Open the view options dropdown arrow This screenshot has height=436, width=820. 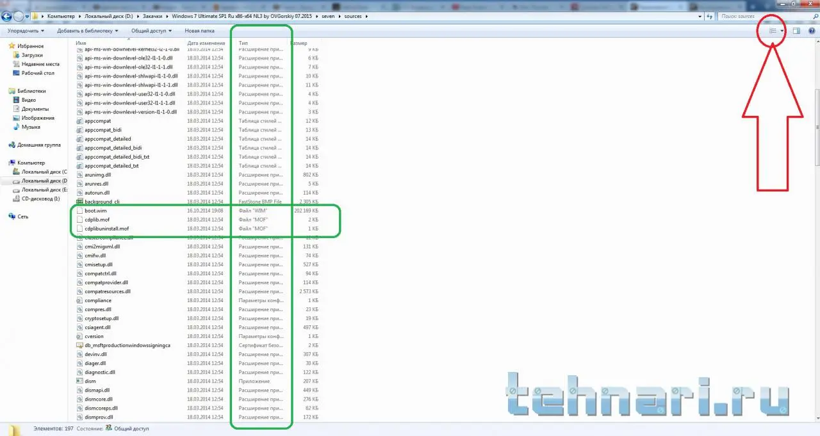click(x=782, y=31)
